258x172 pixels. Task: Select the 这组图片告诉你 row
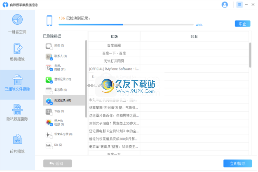coord(169,116)
